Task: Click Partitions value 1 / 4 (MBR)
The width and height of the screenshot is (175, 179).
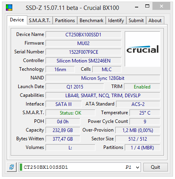Action: point(143,148)
